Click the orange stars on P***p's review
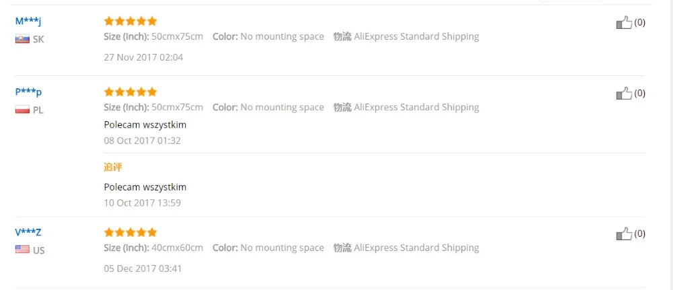 coord(131,92)
